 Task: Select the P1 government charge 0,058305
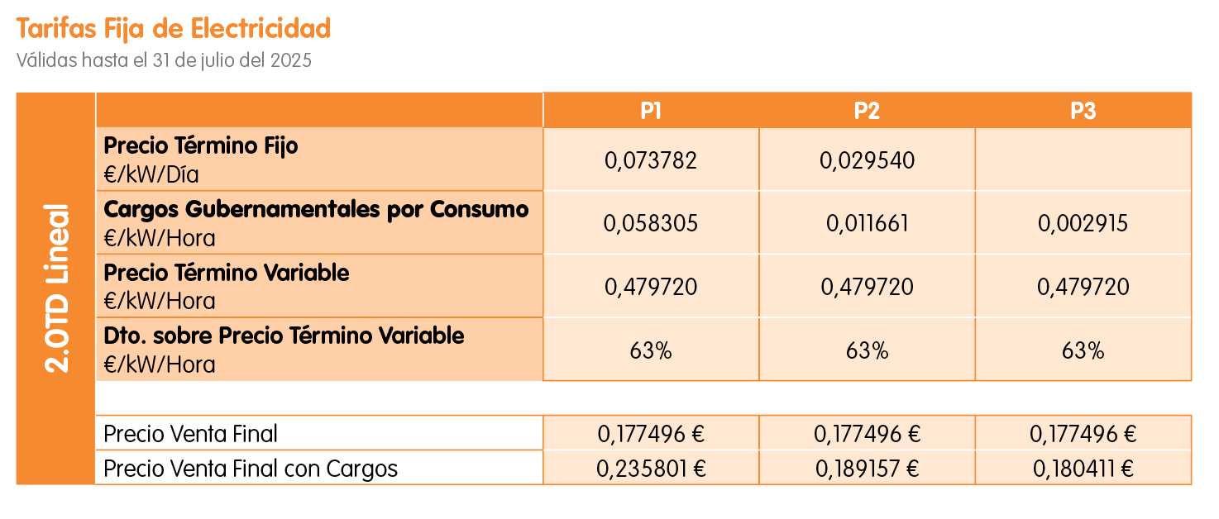coord(651,223)
